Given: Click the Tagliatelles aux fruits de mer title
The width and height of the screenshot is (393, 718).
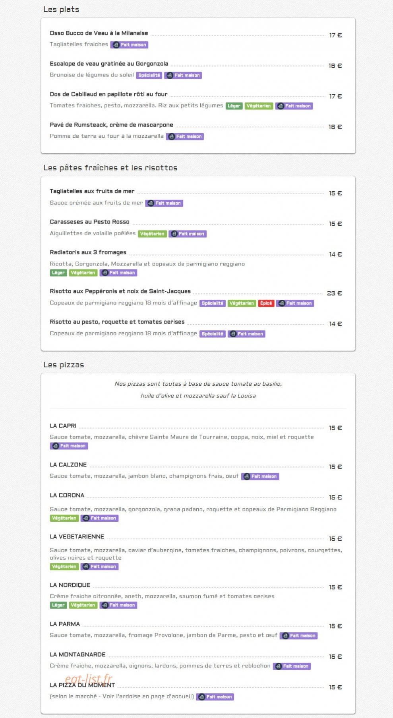Looking at the screenshot, I should [x=92, y=191].
